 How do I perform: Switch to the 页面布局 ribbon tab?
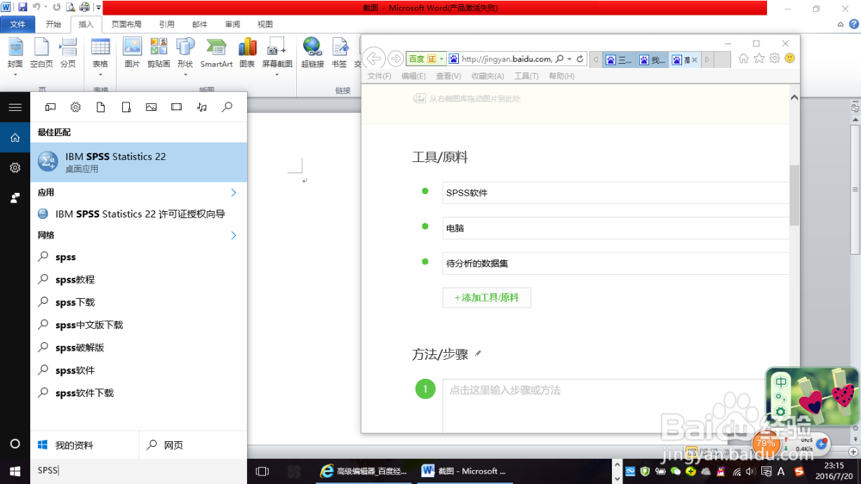tap(127, 24)
